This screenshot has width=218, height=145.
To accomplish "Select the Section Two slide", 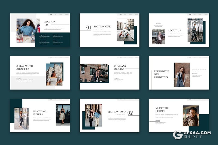I will (109, 115).
